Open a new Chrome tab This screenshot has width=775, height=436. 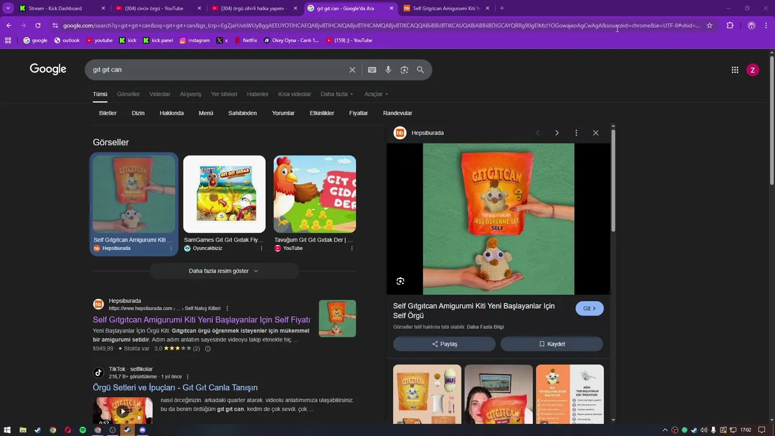pos(502,8)
